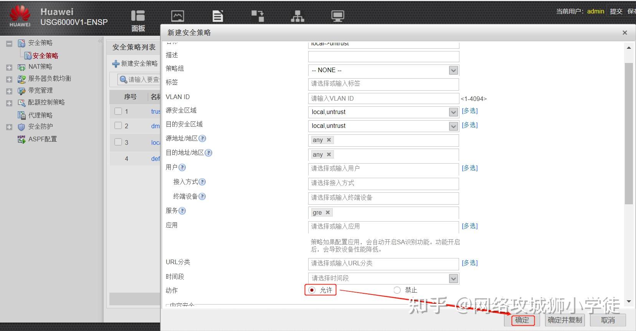The height and width of the screenshot is (331, 636).
Task: Click the 标签 input field
Action: coord(383,84)
